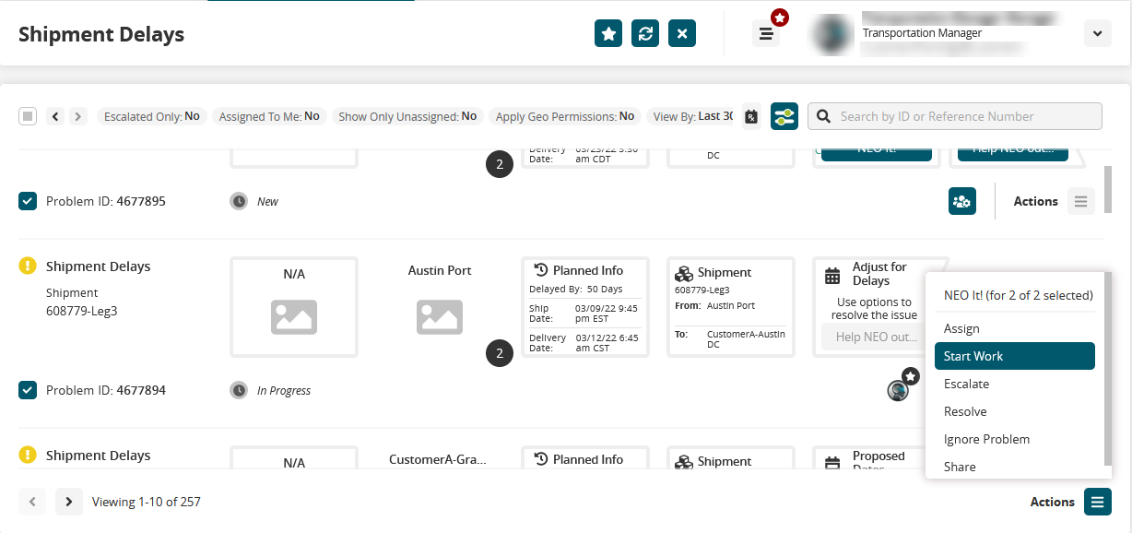Click the Planned Info card delayed 50 Days
This screenshot has height=533, width=1132.
pos(585,307)
